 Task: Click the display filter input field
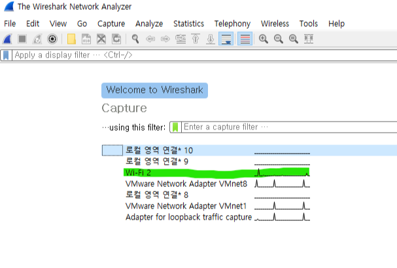pyautogui.click(x=205, y=55)
